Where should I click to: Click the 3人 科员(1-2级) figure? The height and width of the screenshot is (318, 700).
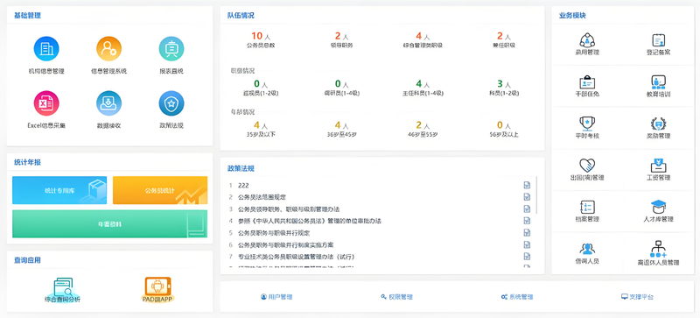pos(504,83)
